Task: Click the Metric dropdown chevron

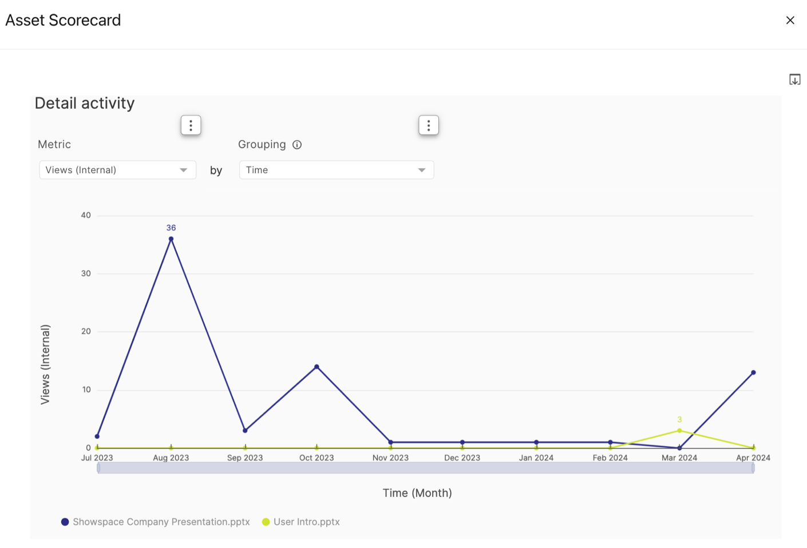Action: (x=183, y=170)
